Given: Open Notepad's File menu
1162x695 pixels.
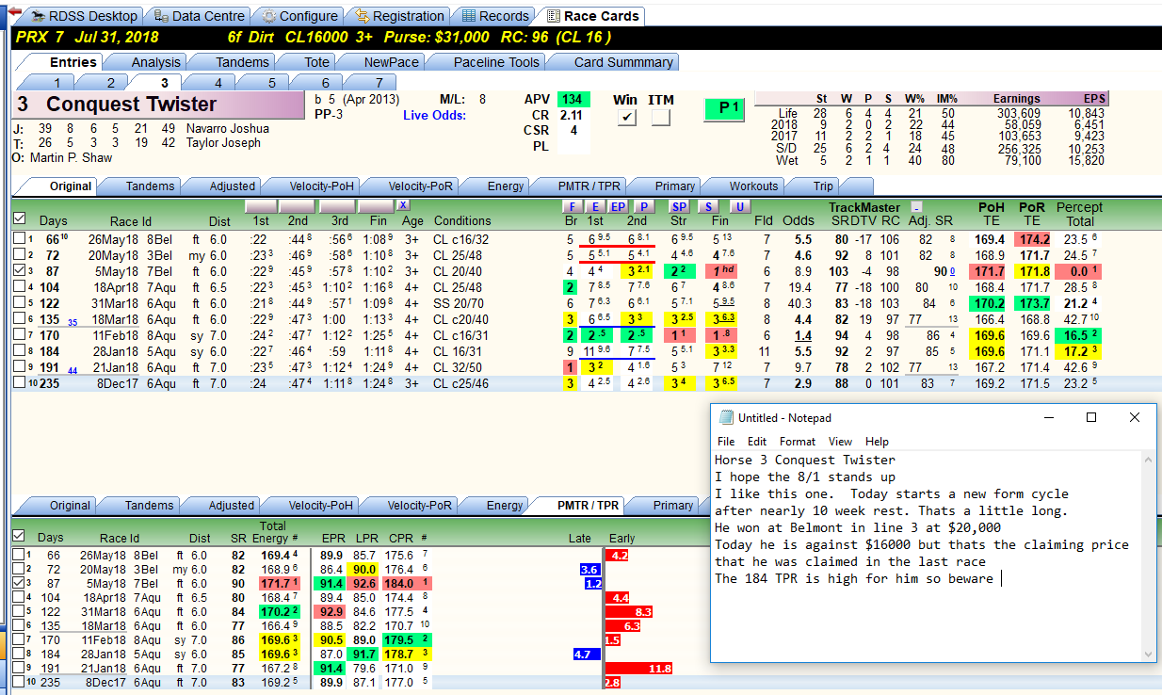Looking at the screenshot, I should coord(726,442).
